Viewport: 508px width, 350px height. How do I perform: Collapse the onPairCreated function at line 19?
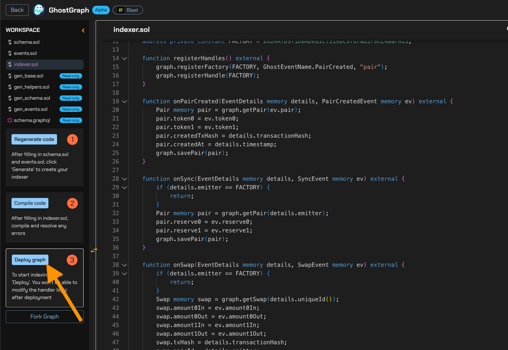coord(124,101)
